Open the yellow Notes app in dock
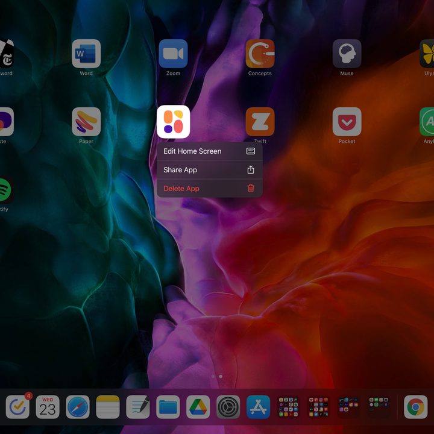The height and width of the screenshot is (434, 434). click(x=108, y=407)
